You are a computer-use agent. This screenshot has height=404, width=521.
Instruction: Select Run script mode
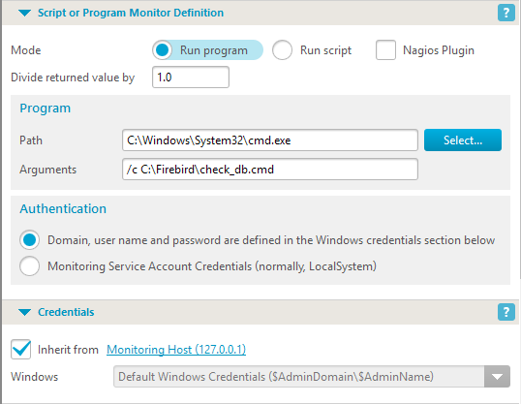[282, 50]
